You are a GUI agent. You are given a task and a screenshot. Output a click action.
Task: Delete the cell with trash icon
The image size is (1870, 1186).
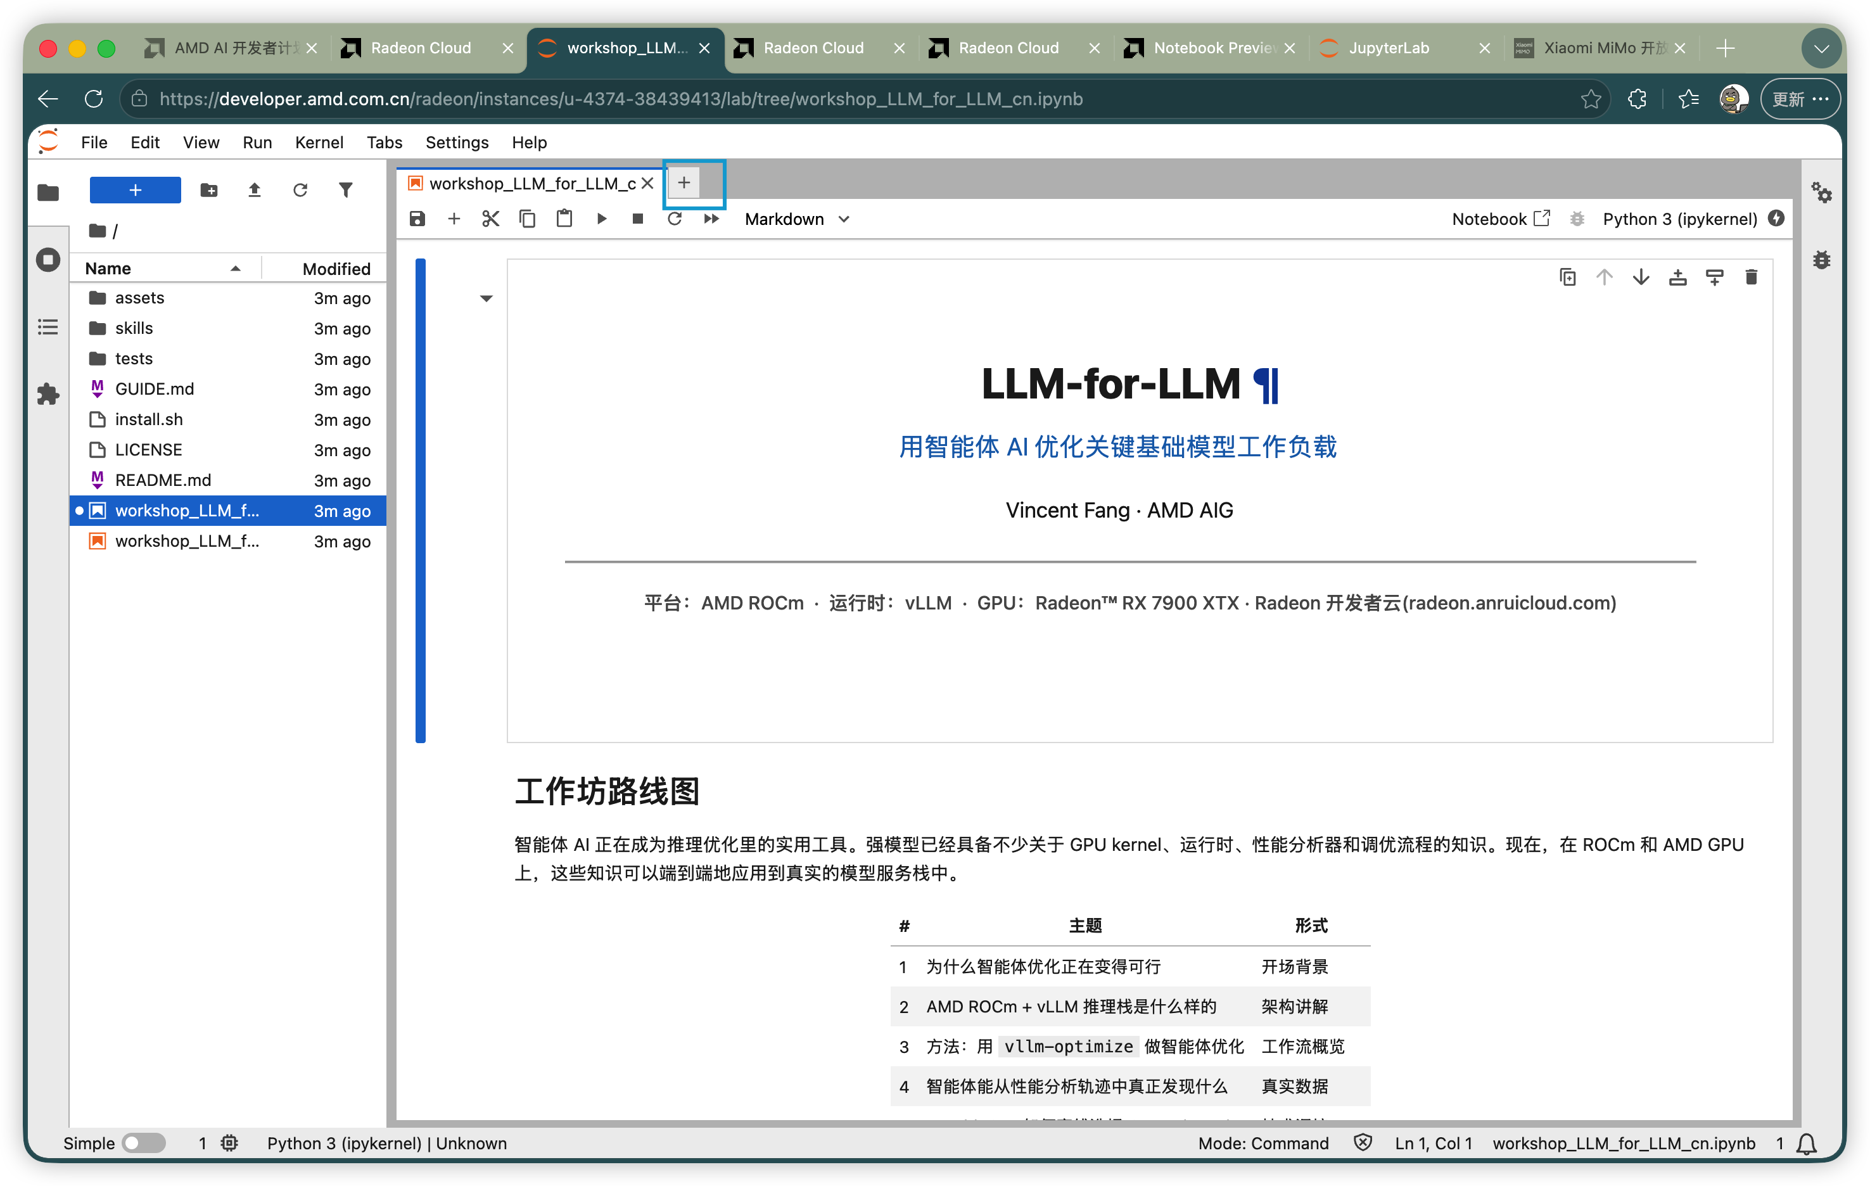(x=1751, y=277)
